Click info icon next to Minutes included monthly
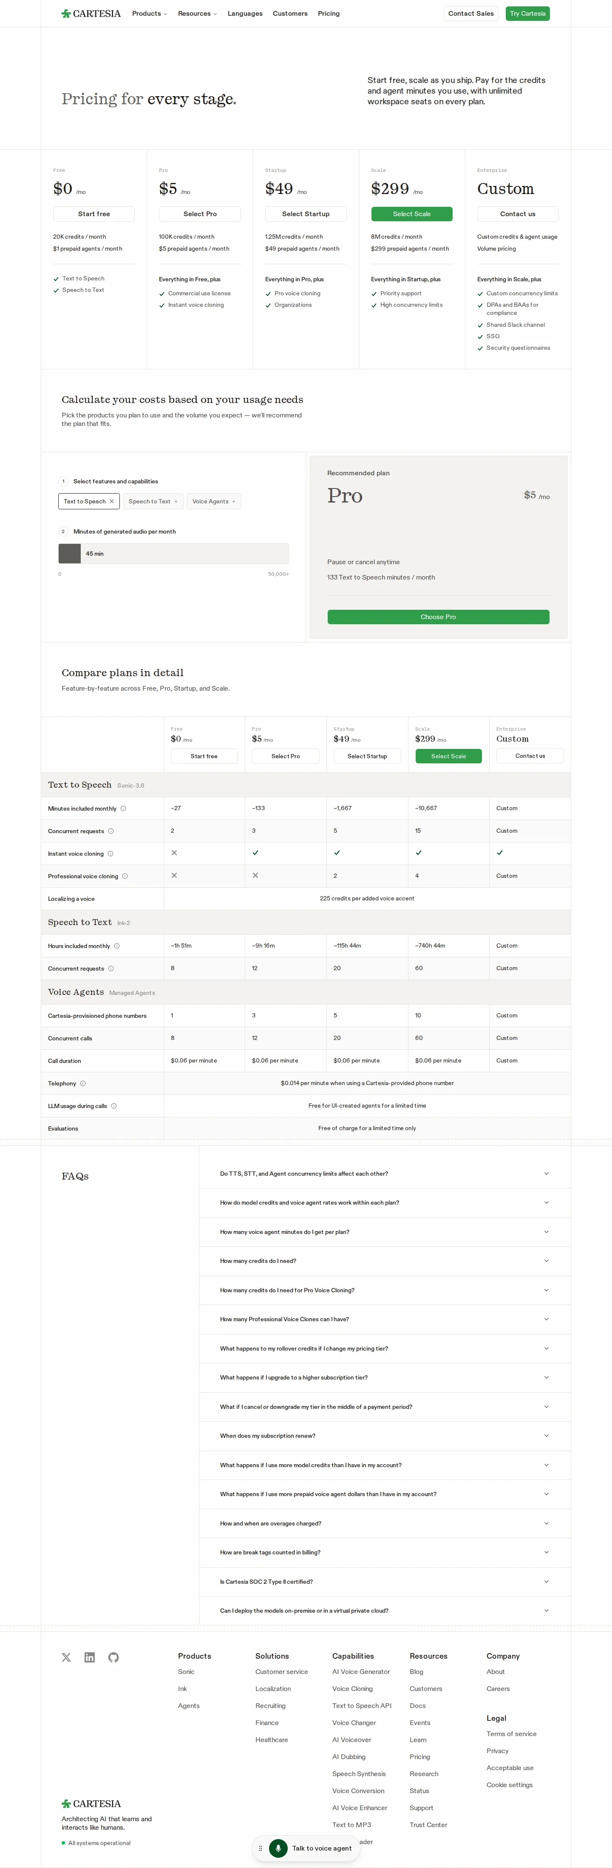612x1868 pixels. pyautogui.click(x=123, y=808)
